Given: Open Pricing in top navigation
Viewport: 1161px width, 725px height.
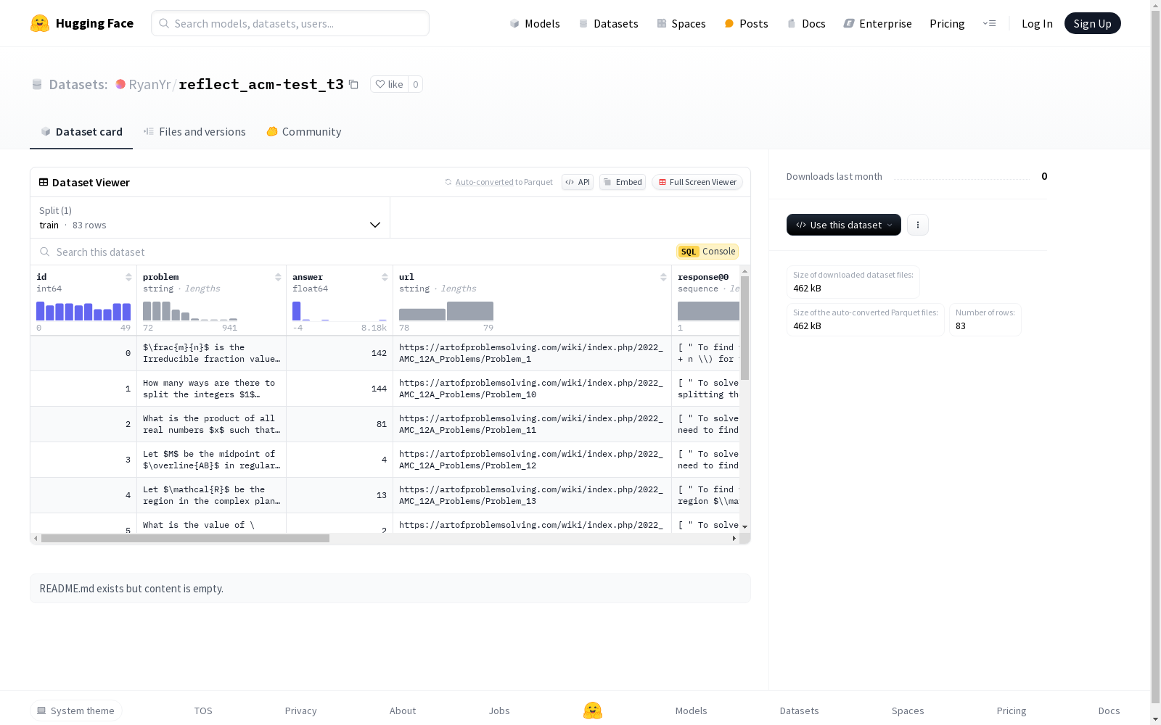Looking at the screenshot, I should [947, 23].
